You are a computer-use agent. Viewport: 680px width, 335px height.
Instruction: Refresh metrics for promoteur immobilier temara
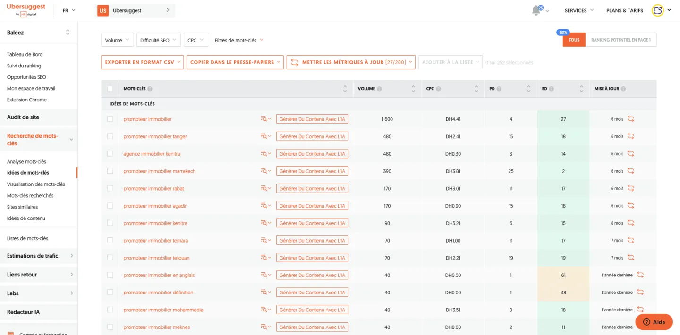click(630, 240)
